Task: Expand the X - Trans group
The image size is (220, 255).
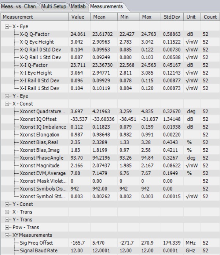Action: [7, 212]
